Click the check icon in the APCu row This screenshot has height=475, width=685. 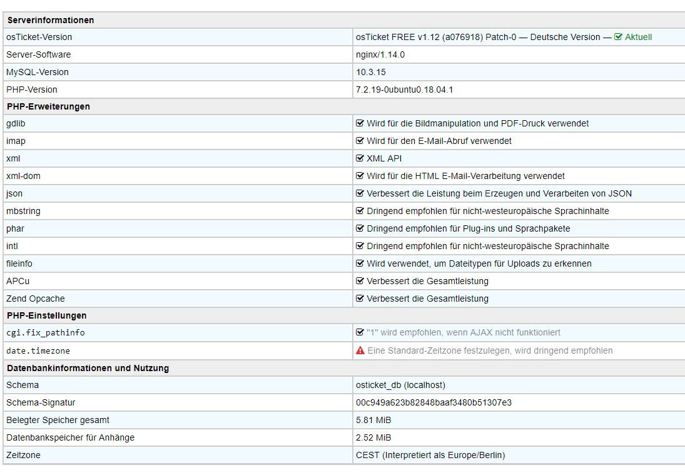coord(360,281)
